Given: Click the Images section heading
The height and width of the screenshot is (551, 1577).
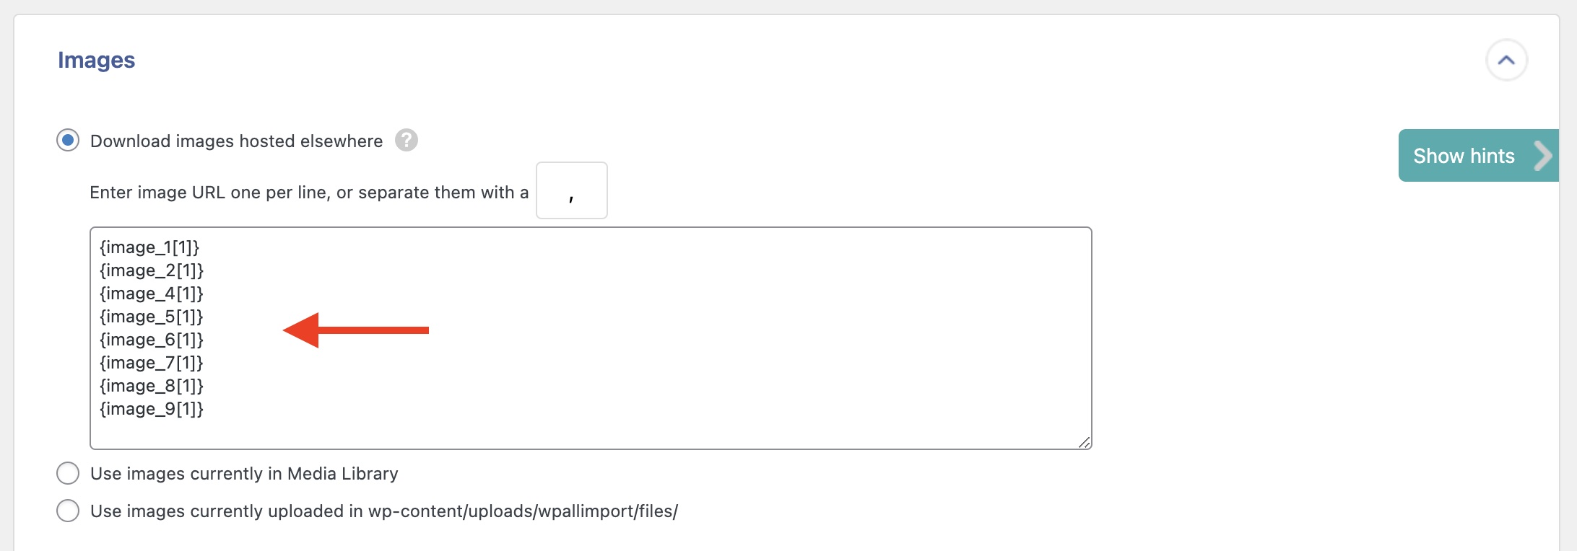Looking at the screenshot, I should (97, 61).
